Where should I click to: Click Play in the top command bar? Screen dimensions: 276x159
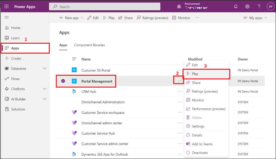(109, 18)
